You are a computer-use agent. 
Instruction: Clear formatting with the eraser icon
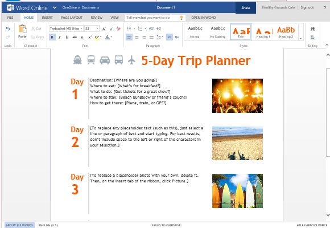point(118,28)
